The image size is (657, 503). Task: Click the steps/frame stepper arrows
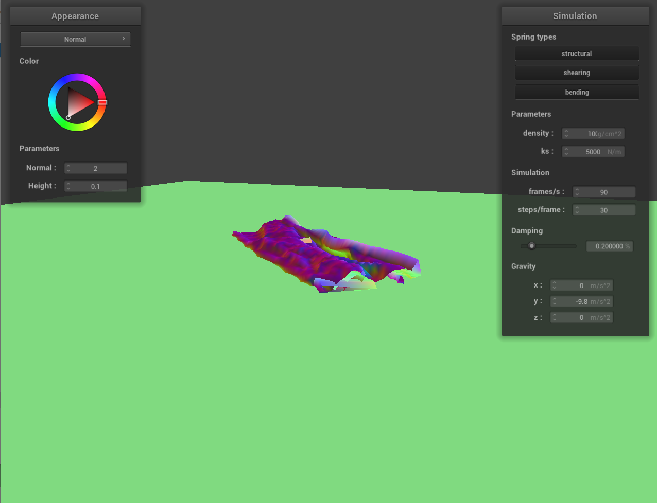[577, 210]
